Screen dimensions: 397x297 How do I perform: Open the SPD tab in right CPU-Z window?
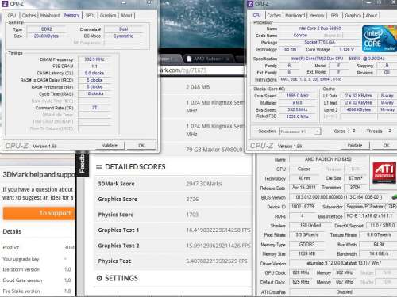coord(334,16)
